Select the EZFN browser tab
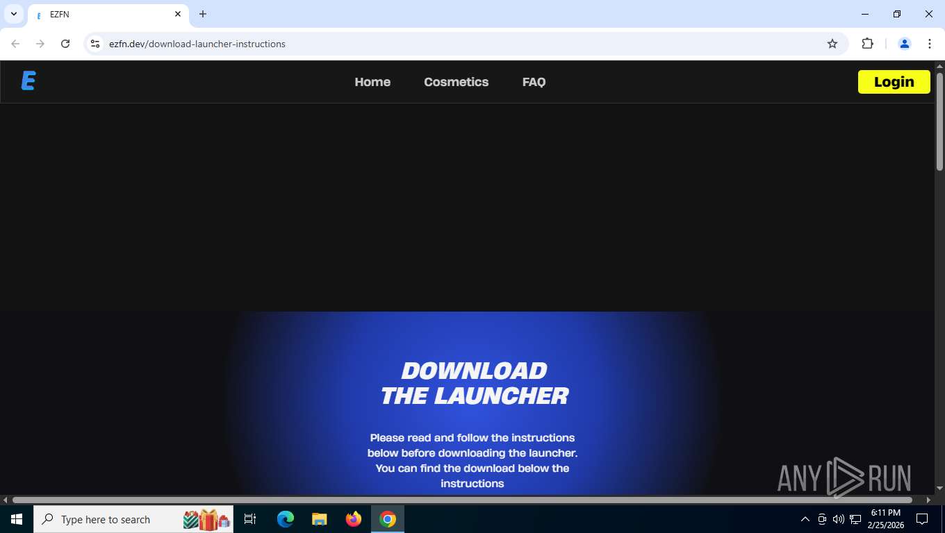The image size is (945, 533). point(108,14)
